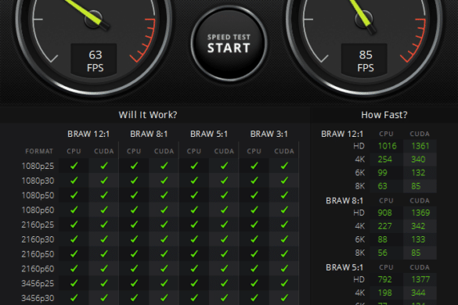Click the 4K CPU value 254

[x=384, y=160]
